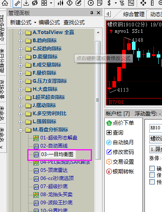Select the ruler/measure tool icon

point(17,3)
